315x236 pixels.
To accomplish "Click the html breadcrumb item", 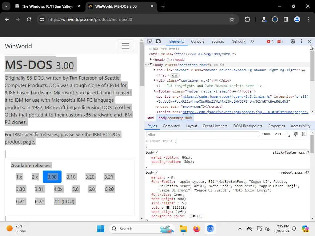I will click(x=150, y=118).
